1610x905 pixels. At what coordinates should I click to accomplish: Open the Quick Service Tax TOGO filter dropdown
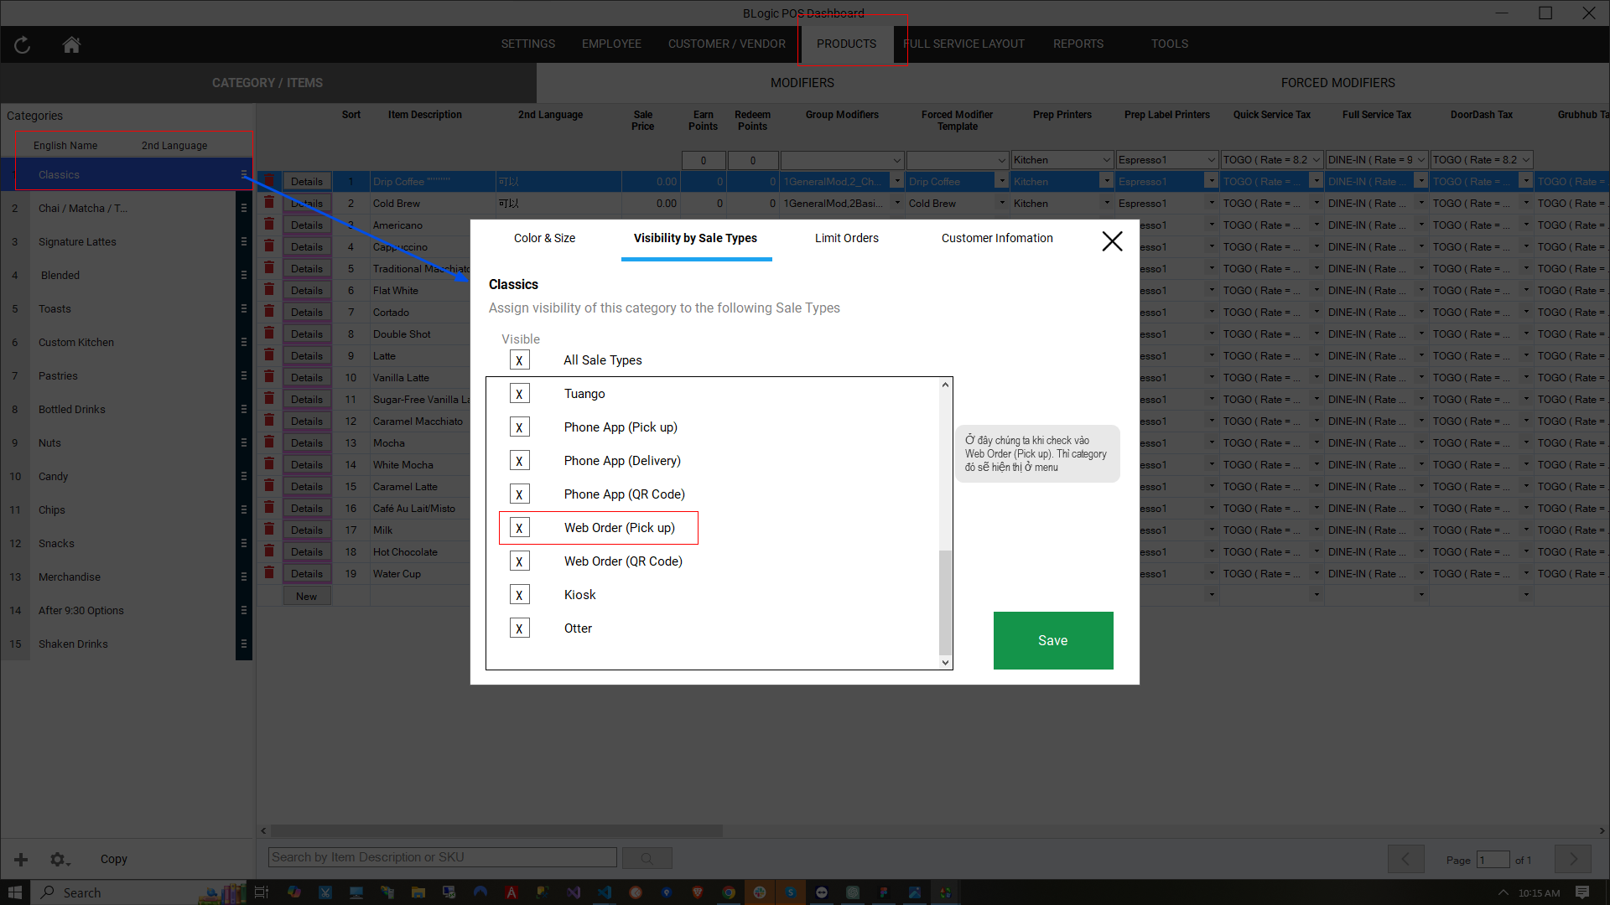point(1316,160)
